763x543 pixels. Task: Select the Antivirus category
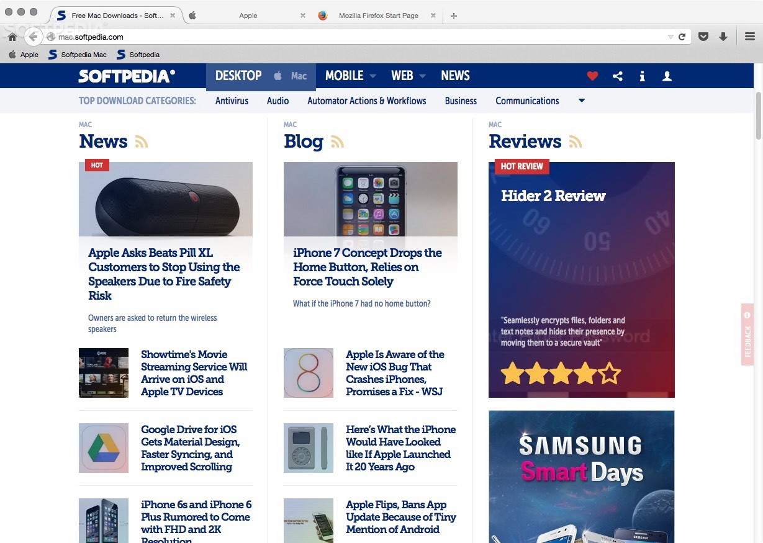[x=232, y=101]
